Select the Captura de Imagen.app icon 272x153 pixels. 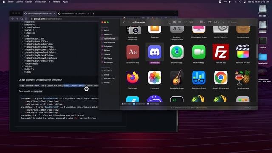tap(133, 30)
